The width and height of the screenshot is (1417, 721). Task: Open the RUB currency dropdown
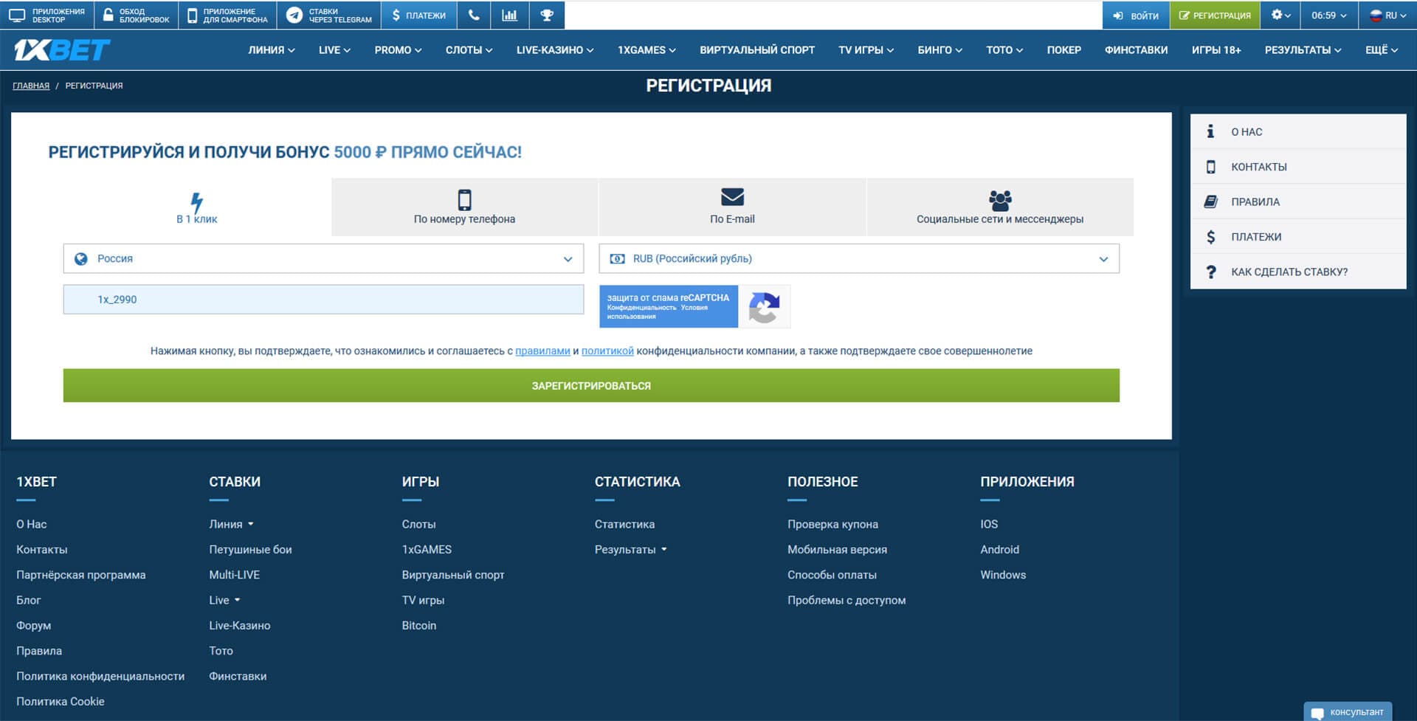859,259
